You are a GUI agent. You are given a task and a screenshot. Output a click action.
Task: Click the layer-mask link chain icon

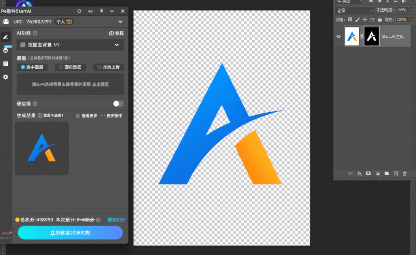point(362,36)
